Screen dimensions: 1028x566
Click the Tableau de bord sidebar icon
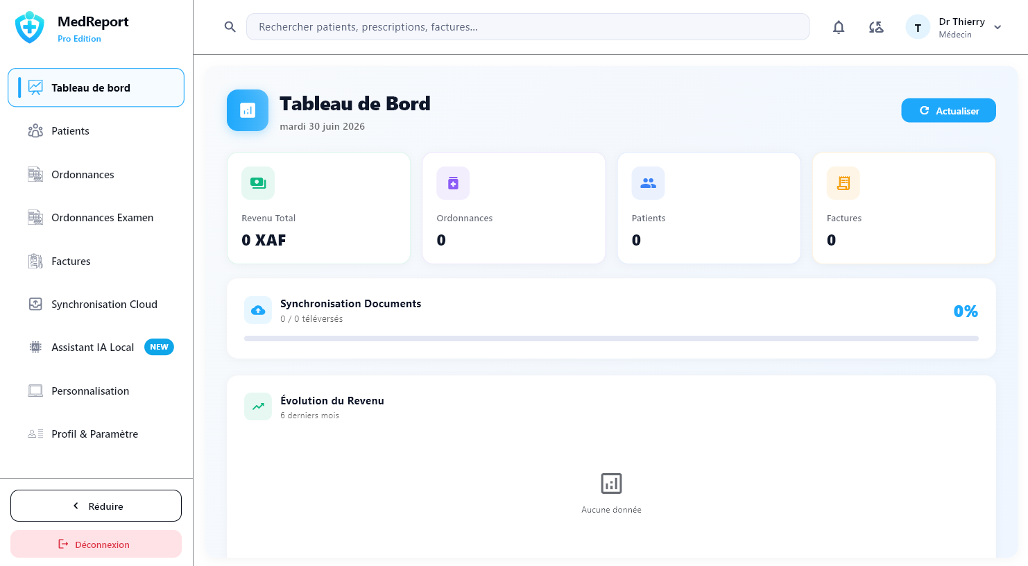(x=35, y=87)
